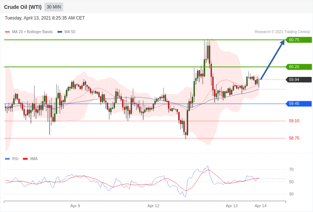The height and width of the screenshot is (212, 313).
Task: Click the green 60.20 resistance price tag
Action: pos(299,67)
